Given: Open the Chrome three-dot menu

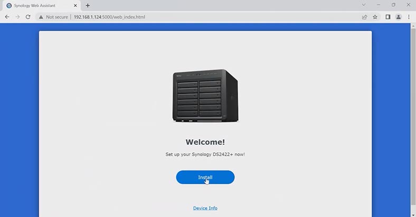Looking at the screenshot, I should (x=409, y=17).
